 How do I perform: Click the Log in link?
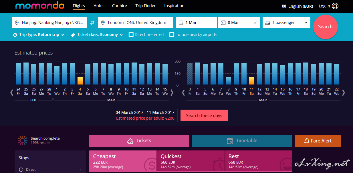tap(324, 6)
